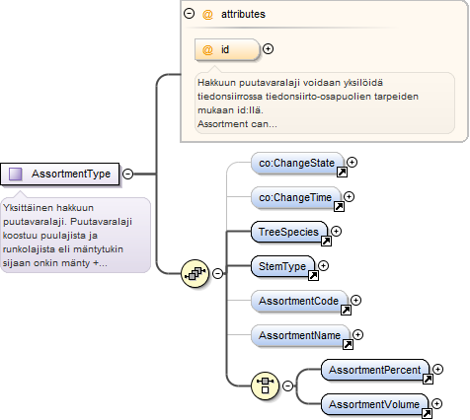This screenshot has width=470, height=420.
Task: Follow the AssortmentPercent reference arrow
Action: coord(428,379)
